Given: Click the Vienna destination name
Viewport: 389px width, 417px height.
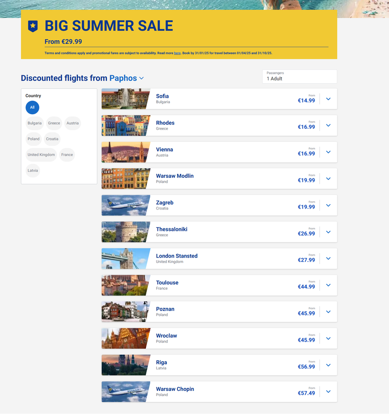Looking at the screenshot, I should point(164,149).
